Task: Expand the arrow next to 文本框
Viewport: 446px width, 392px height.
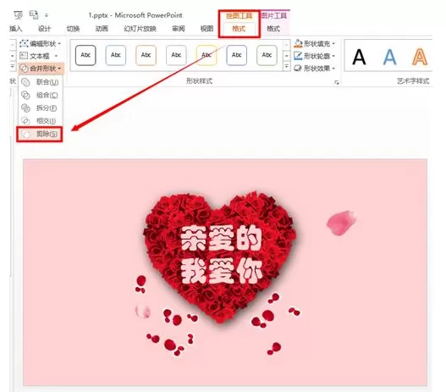Action: point(56,56)
